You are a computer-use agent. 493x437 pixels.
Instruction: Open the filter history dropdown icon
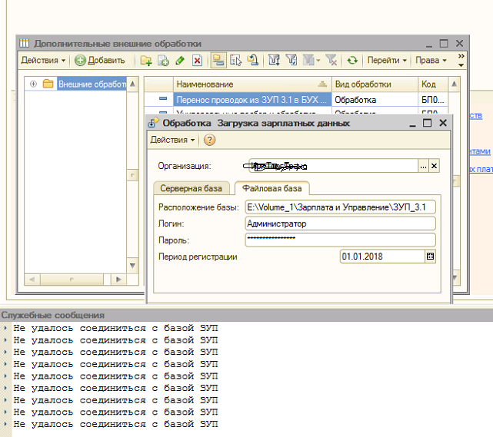(311, 60)
